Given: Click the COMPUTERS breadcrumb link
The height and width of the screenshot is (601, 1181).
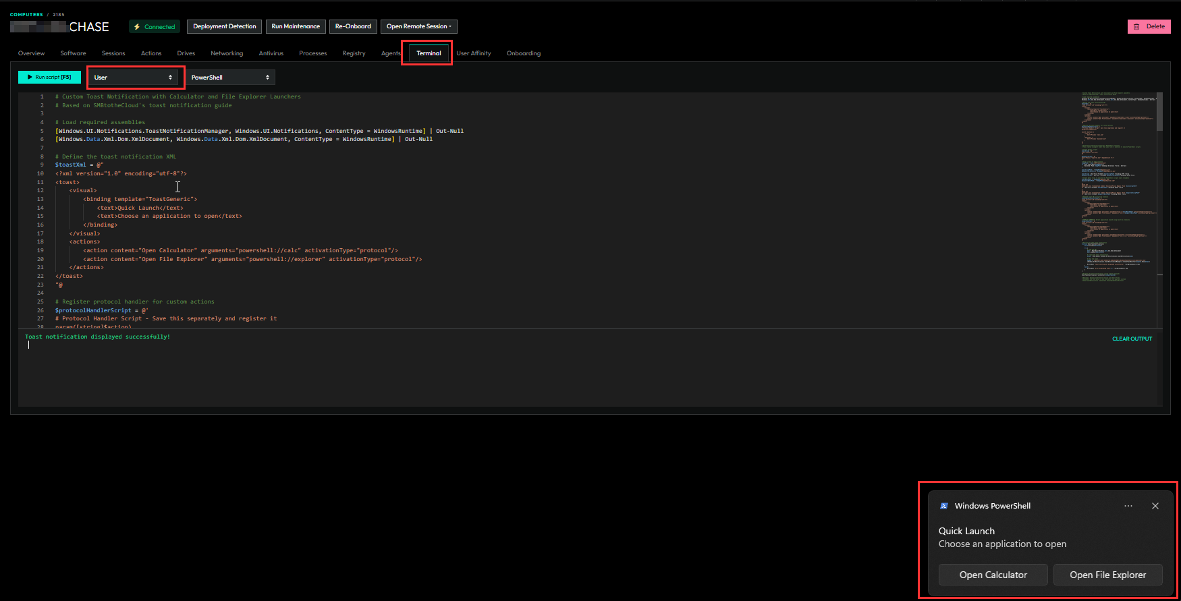Looking at the screenshot, I should point(26,14).
